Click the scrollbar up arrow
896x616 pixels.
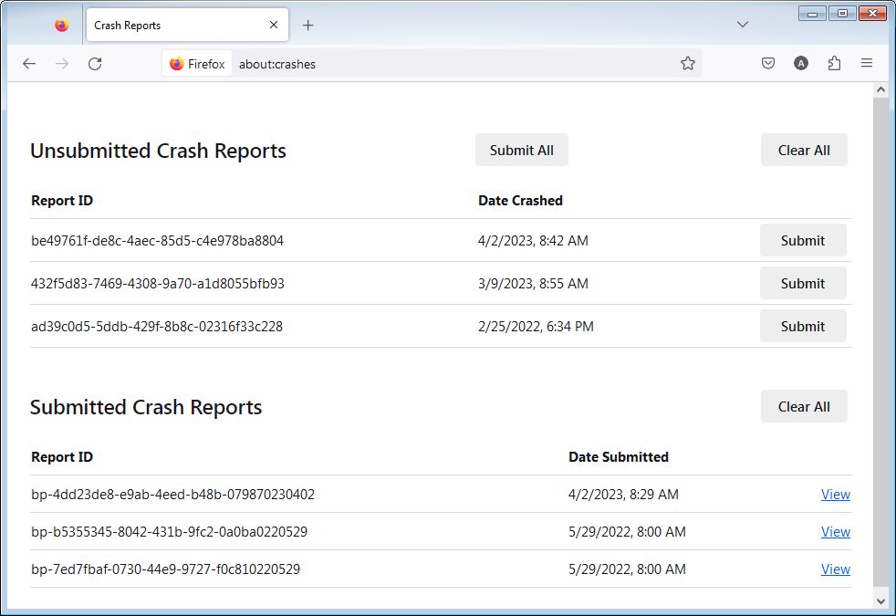(880, 89)
